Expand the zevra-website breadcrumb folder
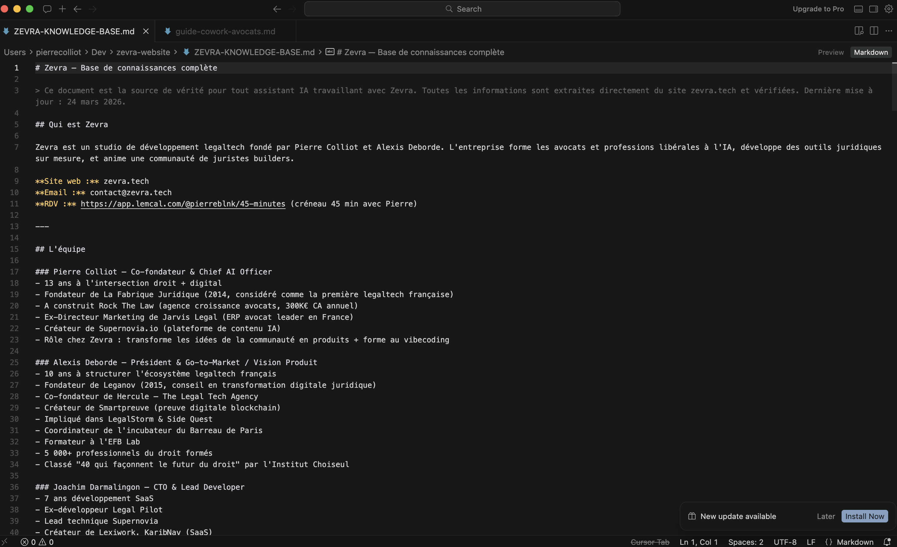 coord(143,52)
